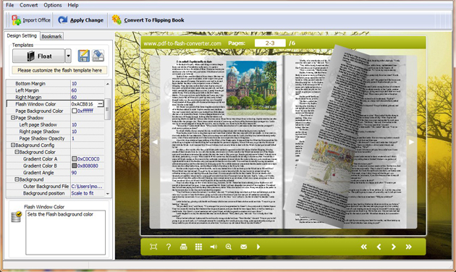Viewport: 456px width, 272px height.
Task: Collapse the Background Config group
Action: (13, 145)
